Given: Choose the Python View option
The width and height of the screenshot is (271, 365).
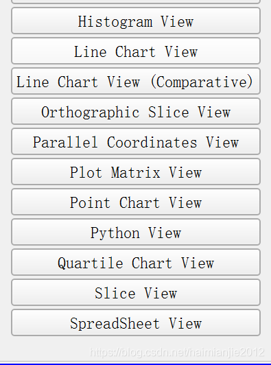Looking at the screenshot, I should (x=136, y=232).
